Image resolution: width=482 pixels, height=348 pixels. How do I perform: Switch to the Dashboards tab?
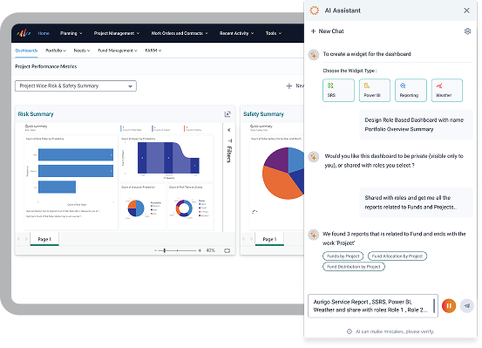tap(26, 51)
